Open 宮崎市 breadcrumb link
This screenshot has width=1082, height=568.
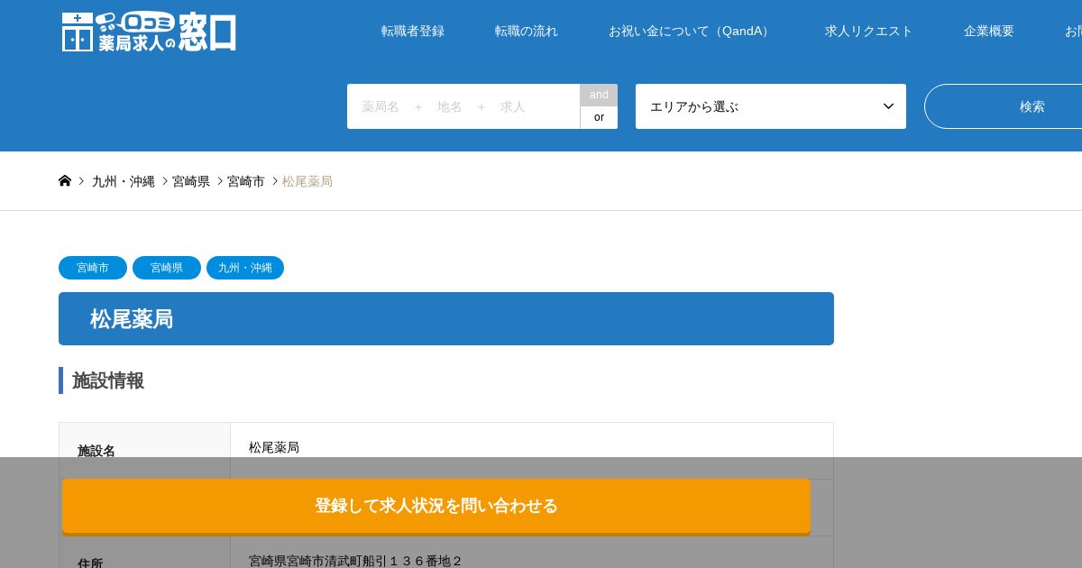[246, 181]
